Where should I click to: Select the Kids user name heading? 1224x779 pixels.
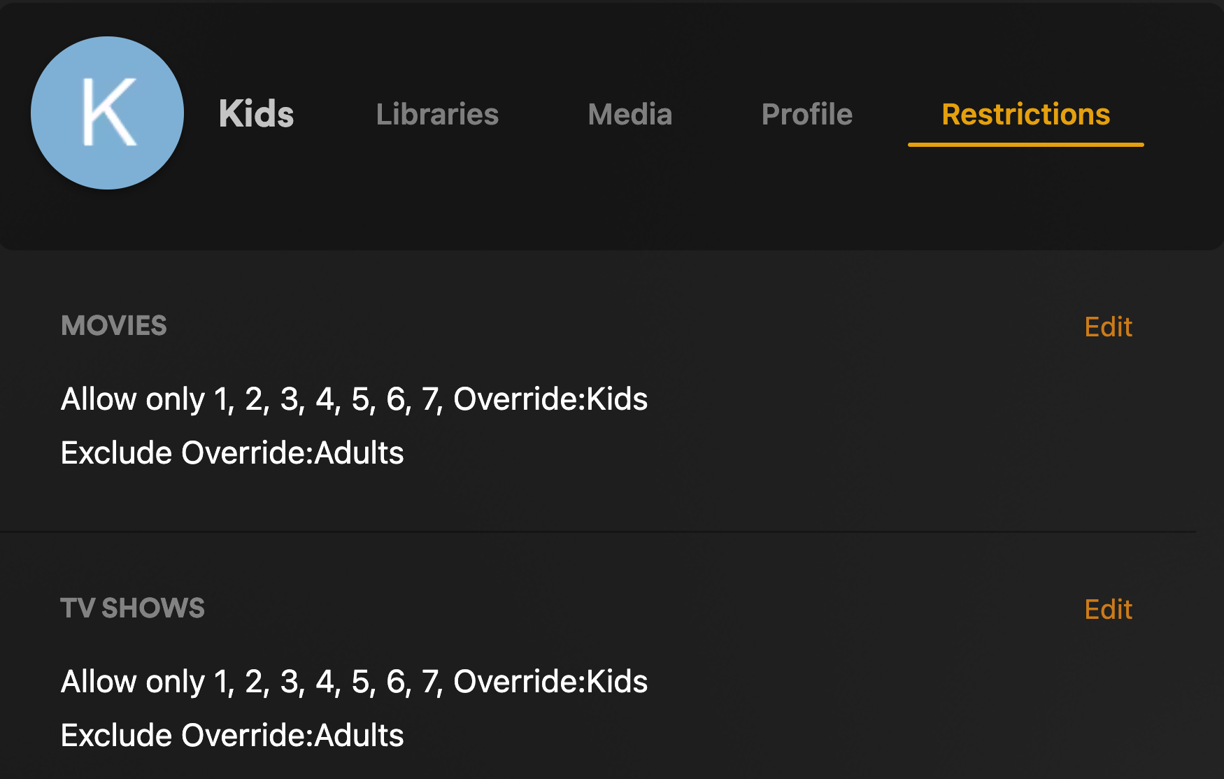[256, 114]
